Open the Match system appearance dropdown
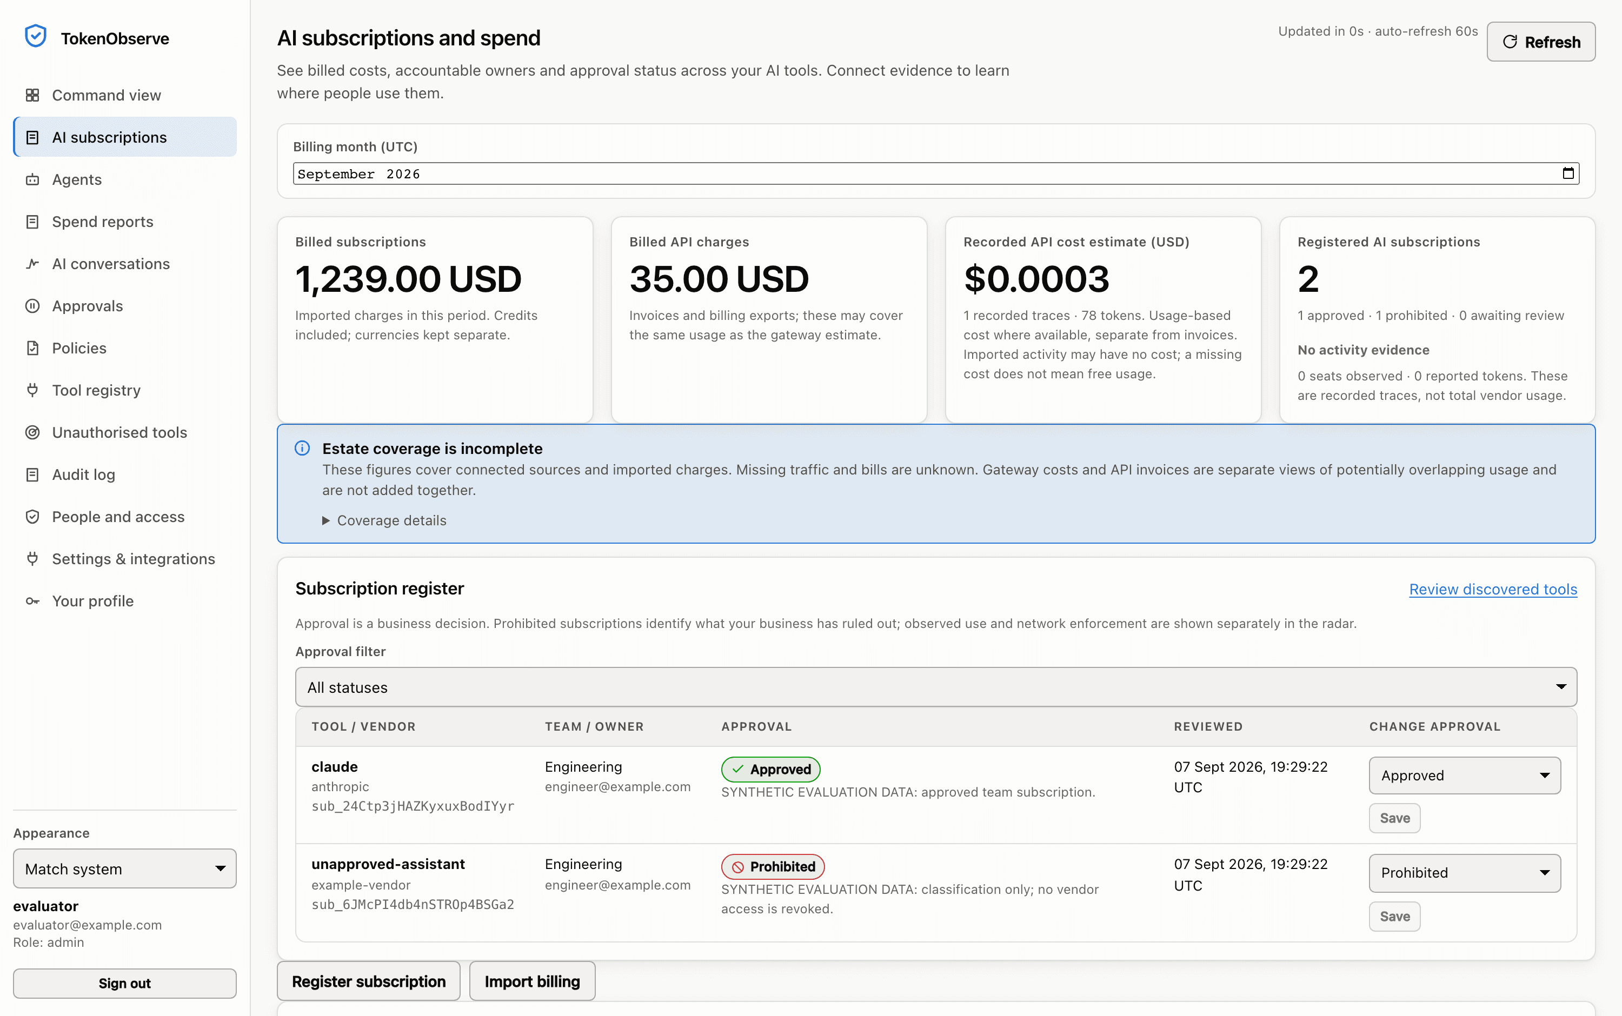Image resolution: width=1622 pixels, height=1016 pixels. (125, 868)
